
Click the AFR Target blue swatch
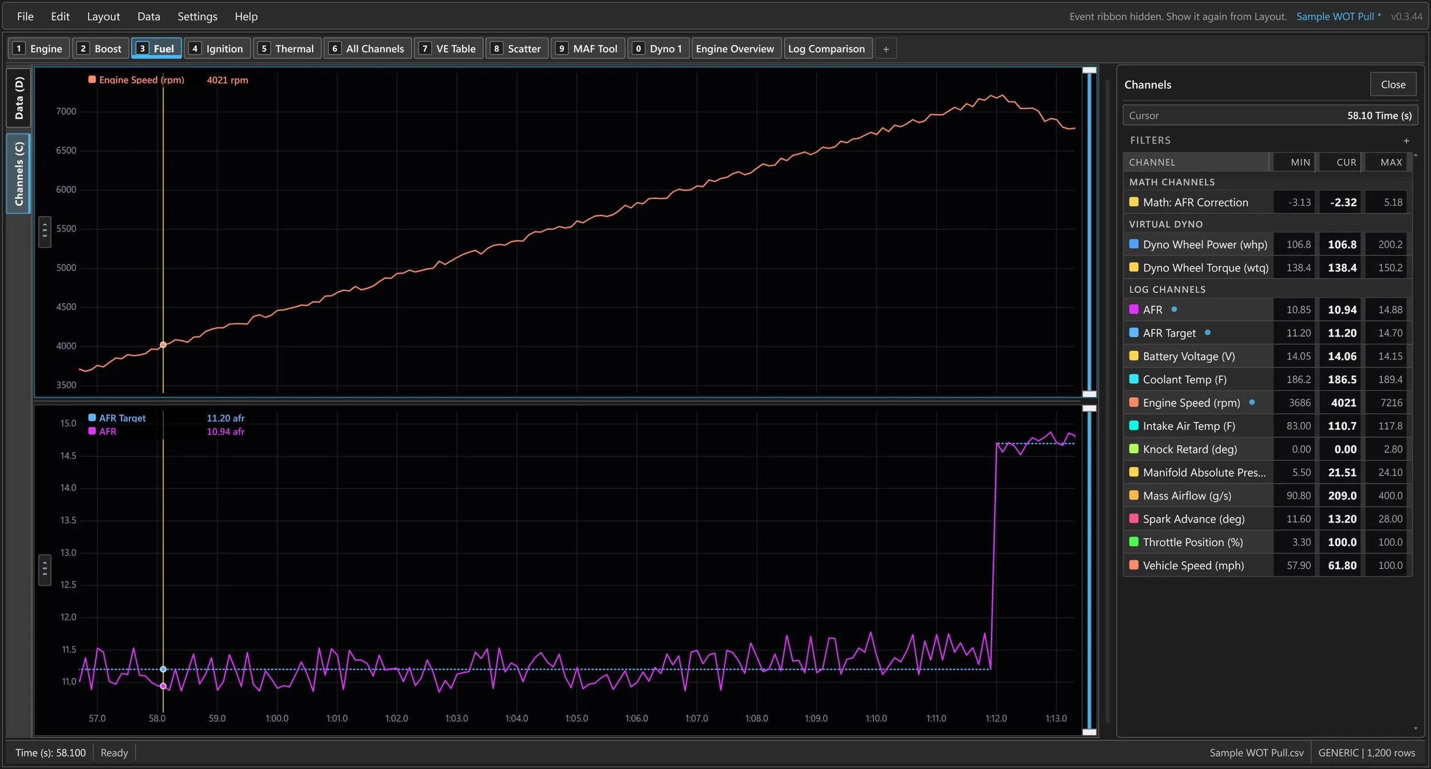1133,332
